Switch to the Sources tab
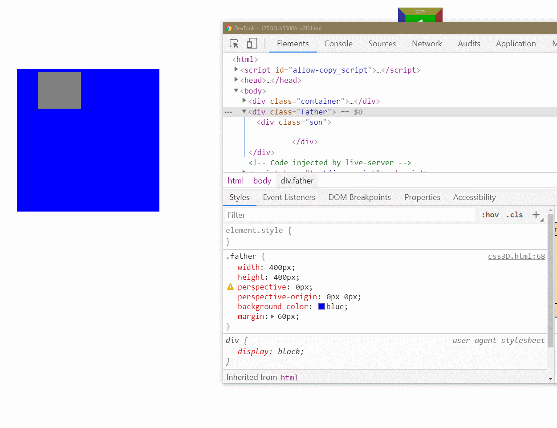This screenshot has width=557, height=428. pyautogui.click(x=382, y=44)
